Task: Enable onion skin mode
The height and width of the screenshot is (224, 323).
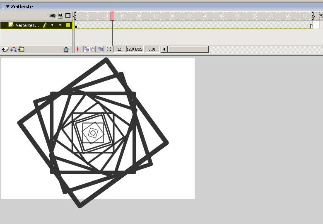Action: 86,49
